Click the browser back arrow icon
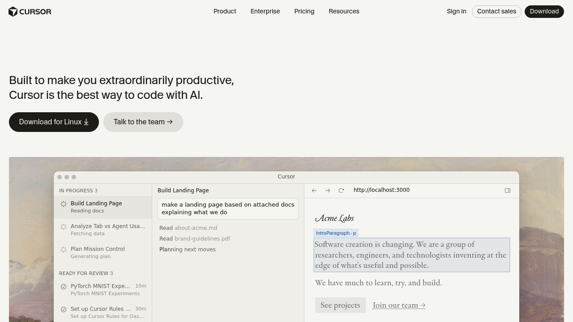This screenshot has width=573, height=322. point(314,191)
